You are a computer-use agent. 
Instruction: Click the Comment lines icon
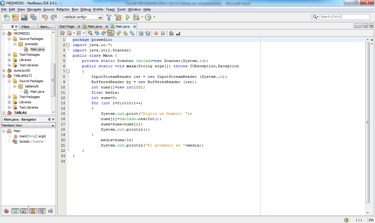(x=171, y=33)
